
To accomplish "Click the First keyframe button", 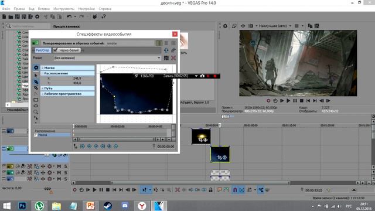I will click(x=83, y=146).
